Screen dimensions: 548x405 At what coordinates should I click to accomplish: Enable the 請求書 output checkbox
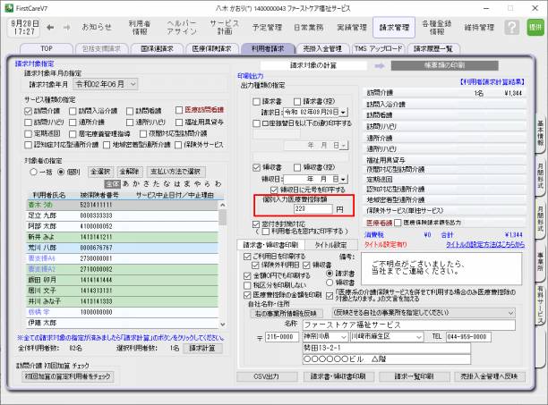point(256,101)
